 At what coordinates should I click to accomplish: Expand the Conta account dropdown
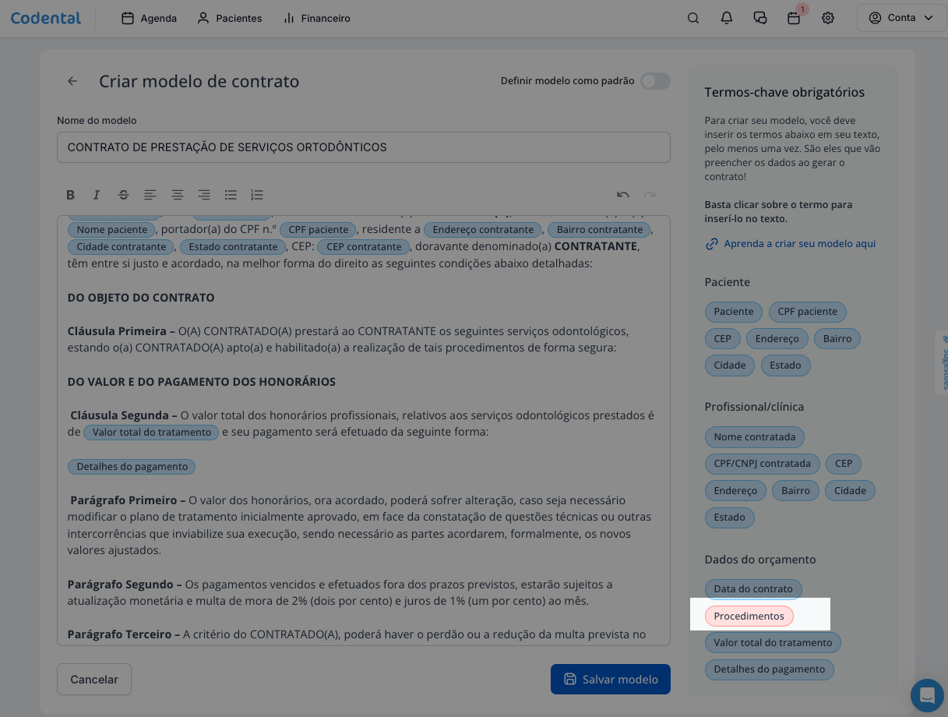pos(900,18)
